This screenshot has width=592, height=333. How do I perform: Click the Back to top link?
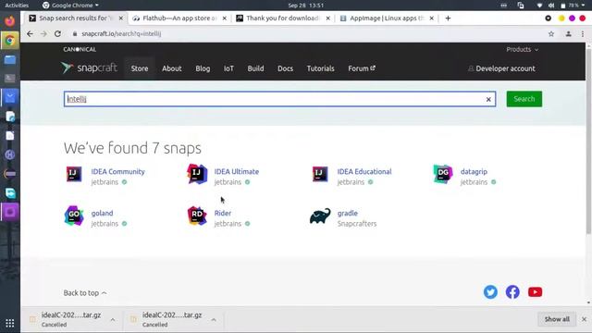click(85, 292)
